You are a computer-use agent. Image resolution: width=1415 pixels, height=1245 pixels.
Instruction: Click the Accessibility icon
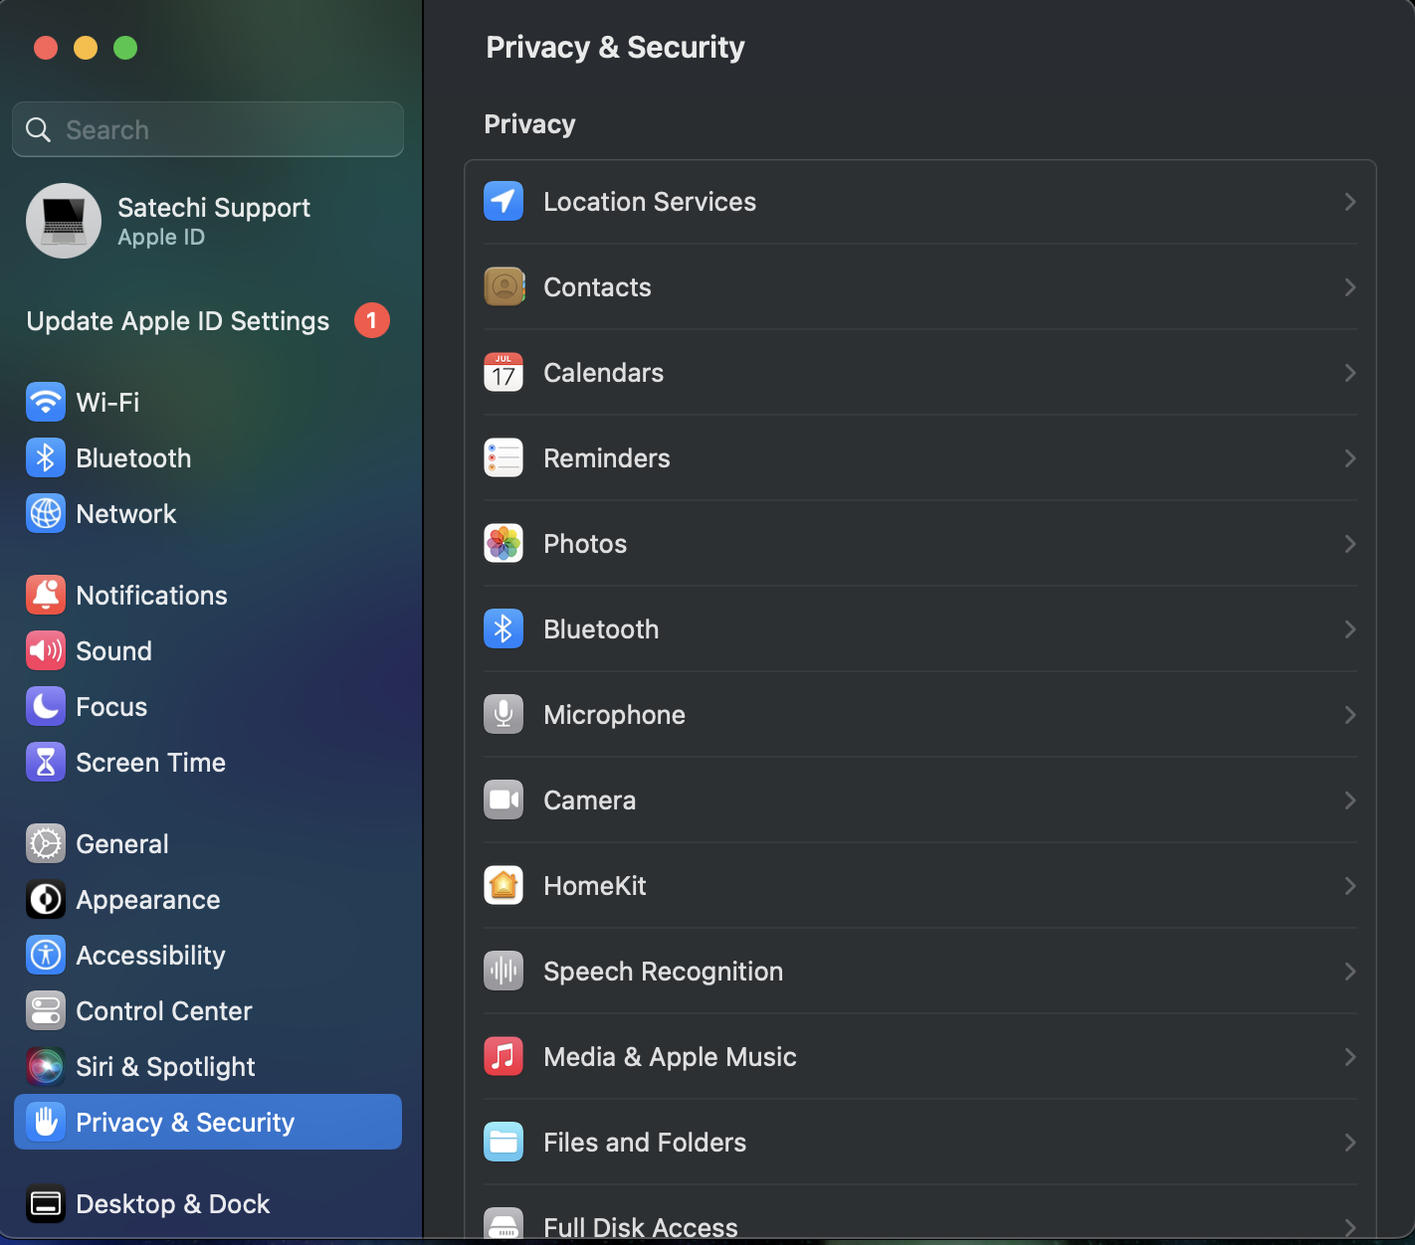tap(46, 956)
